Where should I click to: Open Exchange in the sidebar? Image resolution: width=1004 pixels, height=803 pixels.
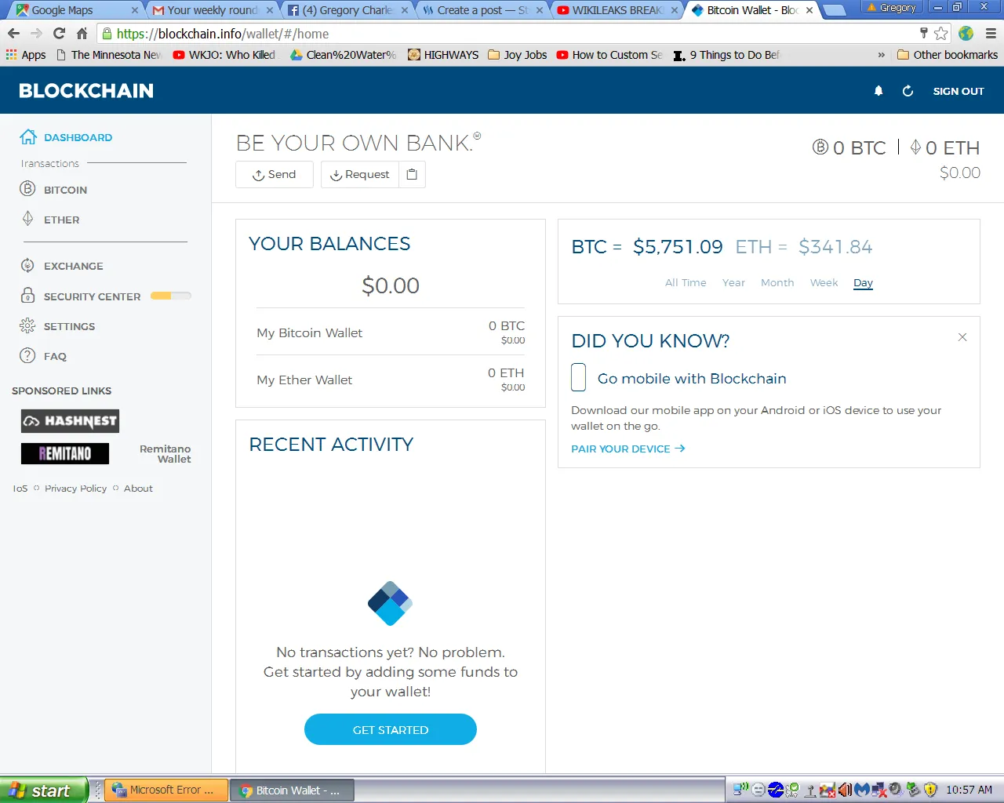(x=73, y=266)
